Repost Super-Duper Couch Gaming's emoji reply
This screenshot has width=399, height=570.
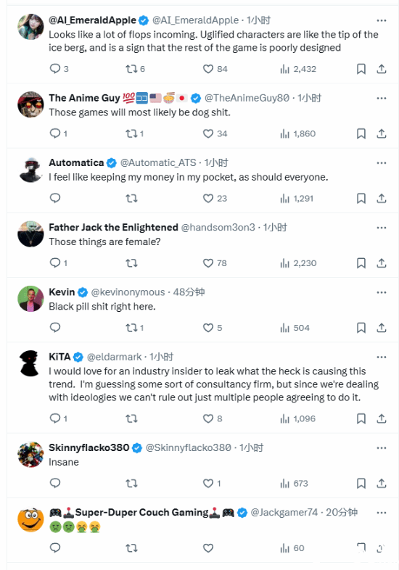tap(131, 548)
